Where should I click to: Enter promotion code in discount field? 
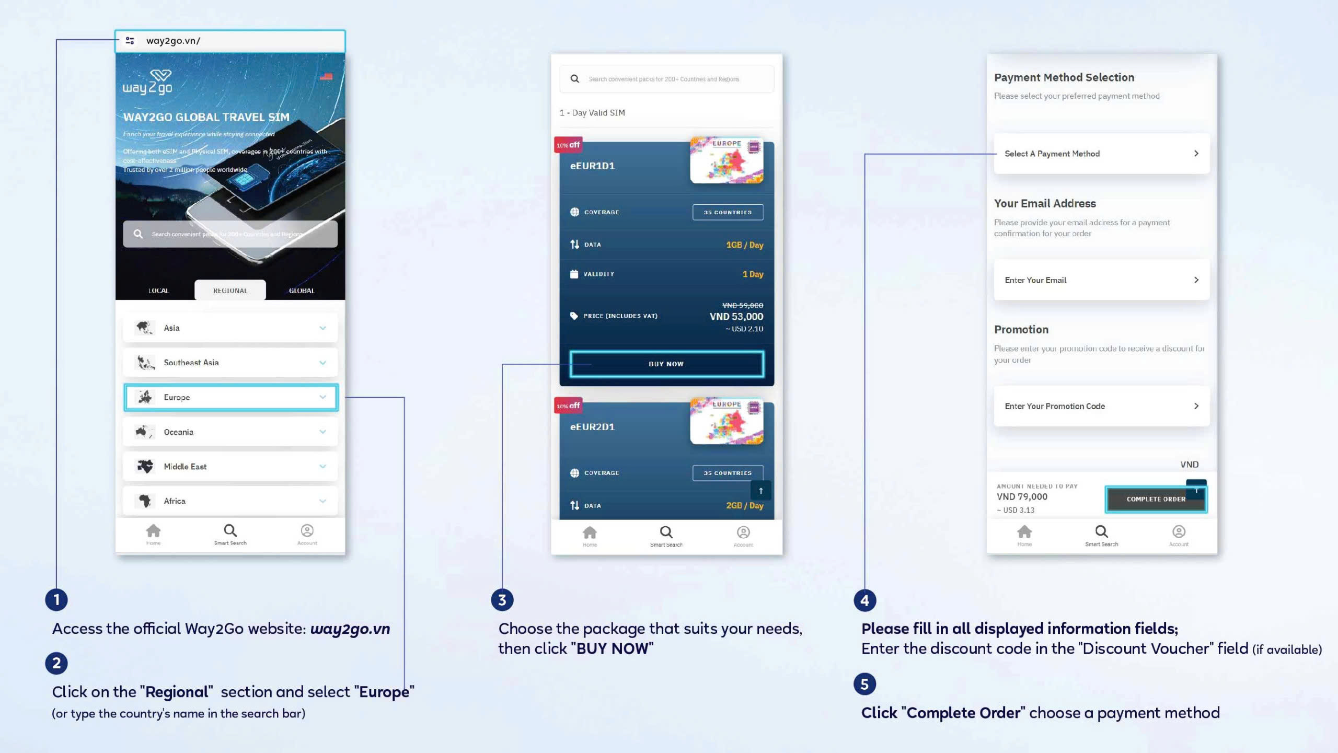point(1100,406)
